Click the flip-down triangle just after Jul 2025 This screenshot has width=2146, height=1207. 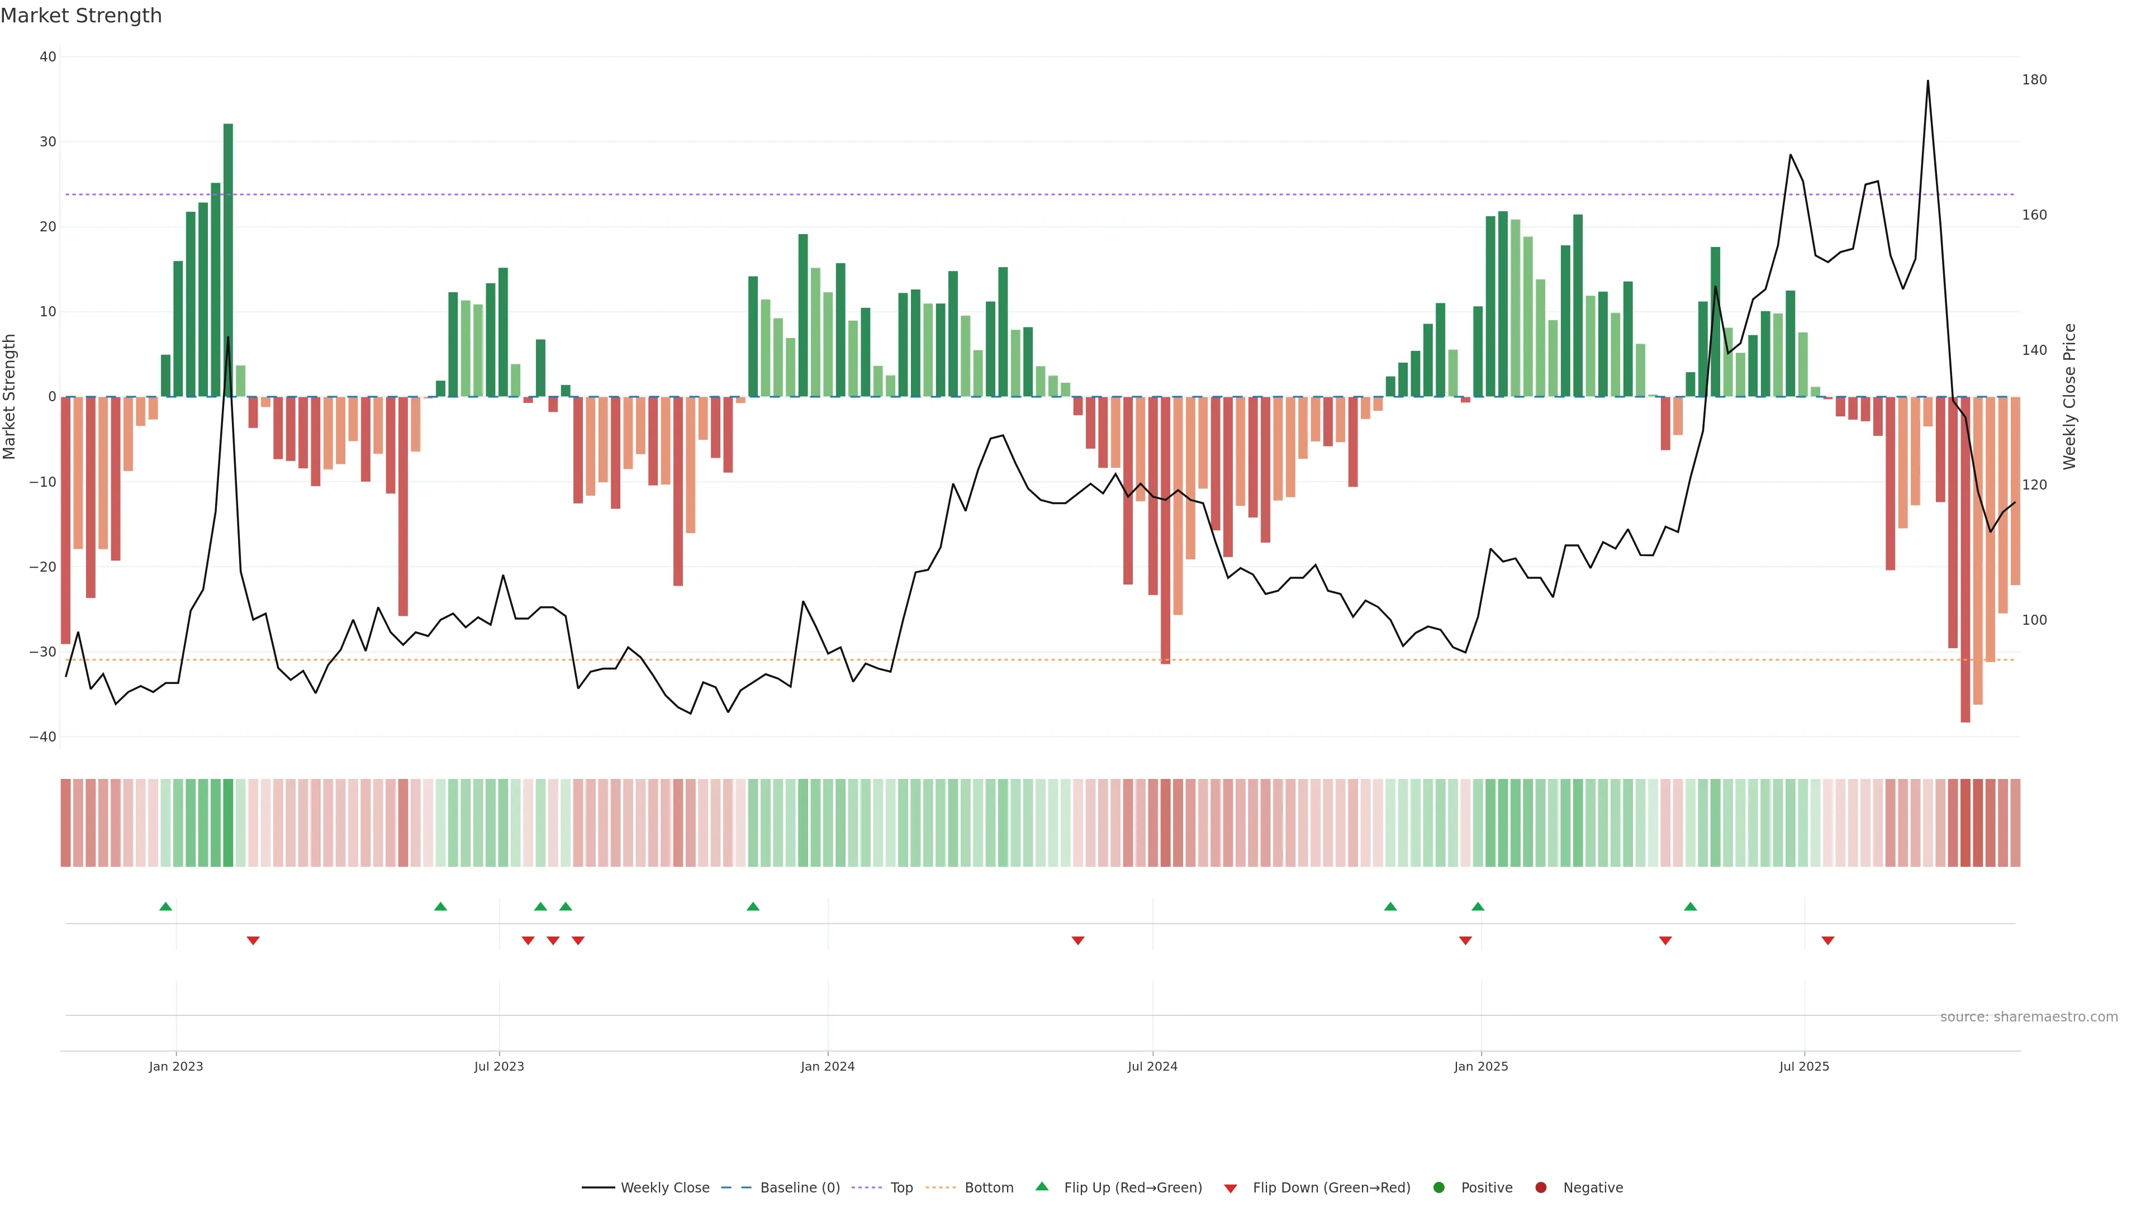(x=1828, y=940)
